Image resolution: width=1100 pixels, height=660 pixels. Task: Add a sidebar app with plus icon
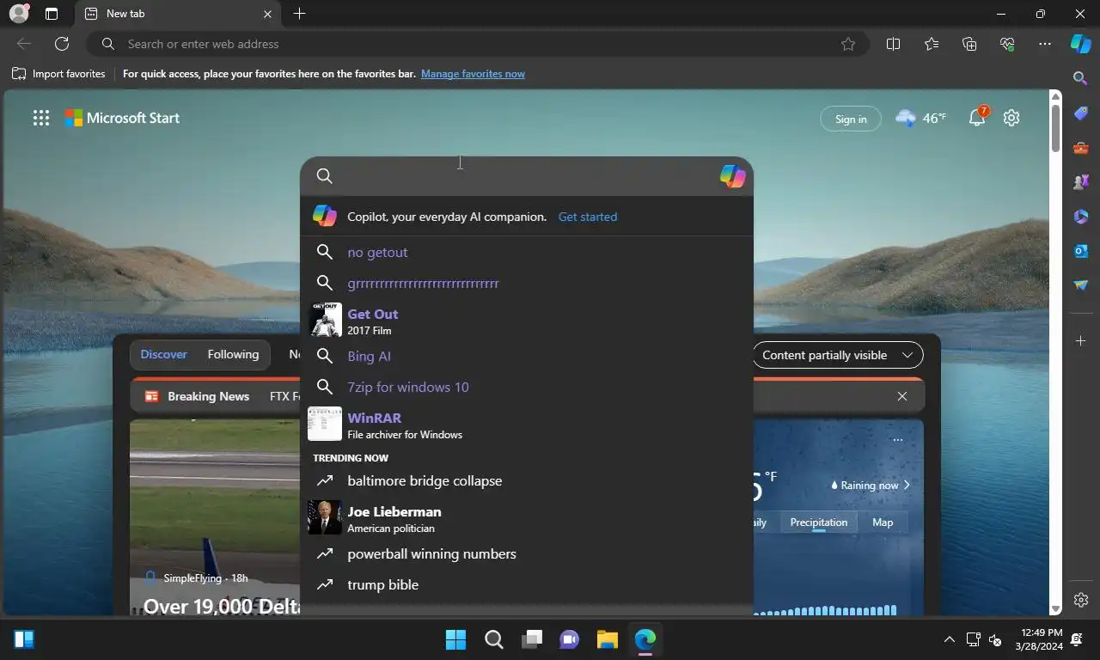tap(1081, 341)
